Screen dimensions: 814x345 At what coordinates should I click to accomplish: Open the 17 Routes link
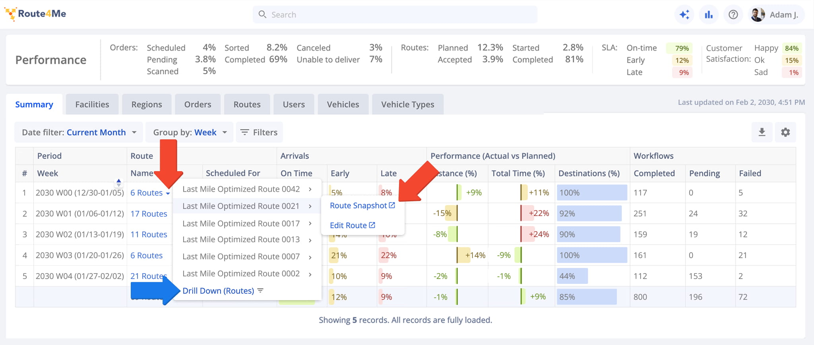pos(149,214)
